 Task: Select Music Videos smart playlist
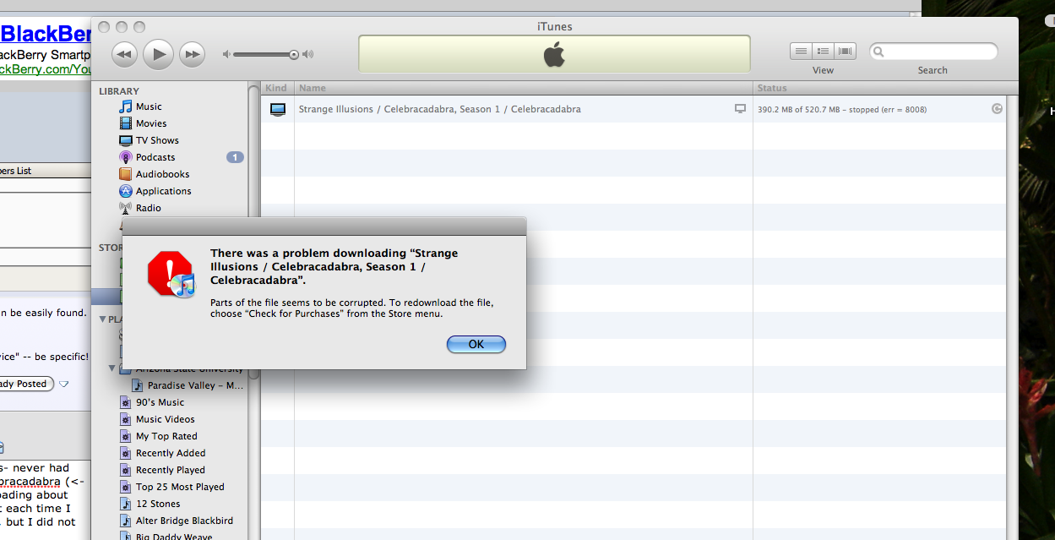(x=165, y=419)
